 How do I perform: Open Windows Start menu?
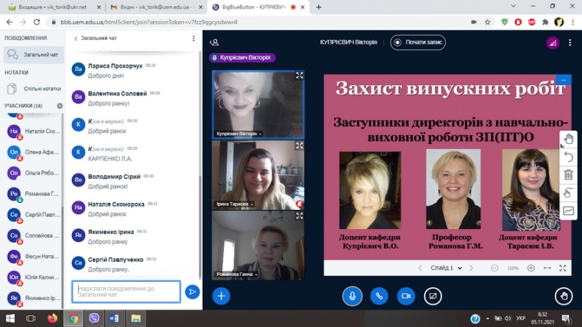point(10,318)
